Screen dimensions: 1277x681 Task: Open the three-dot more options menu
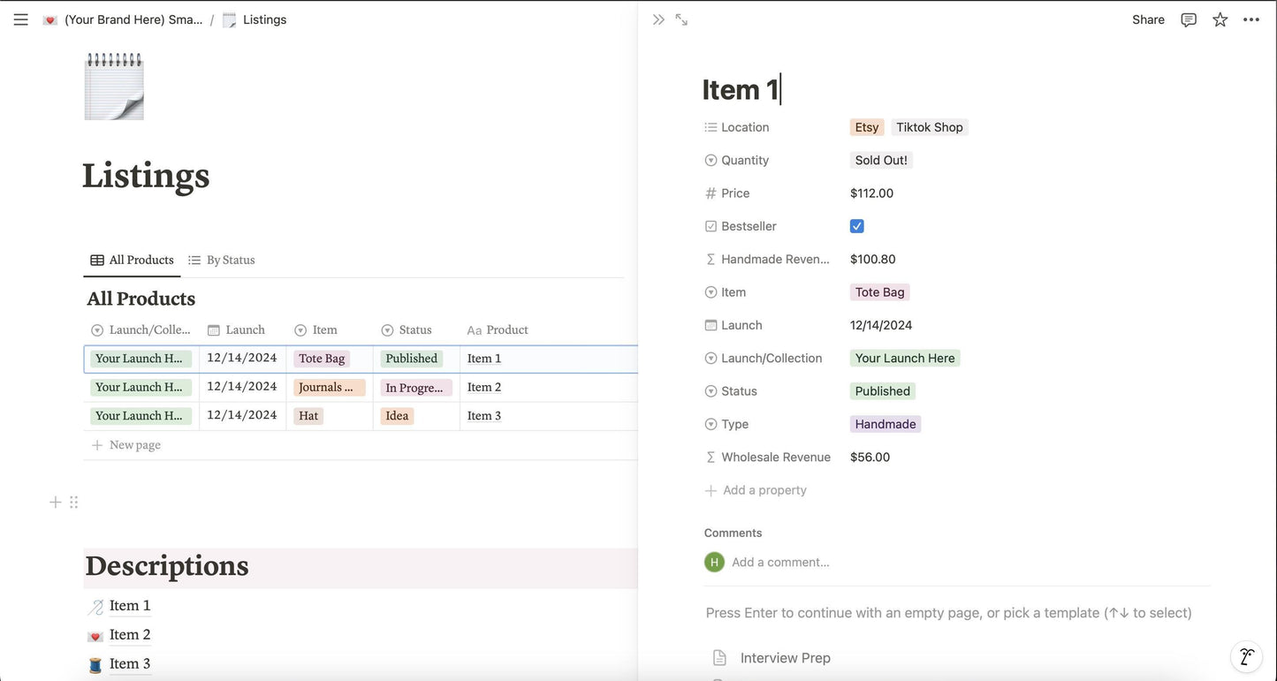(x=1250, y=19)
